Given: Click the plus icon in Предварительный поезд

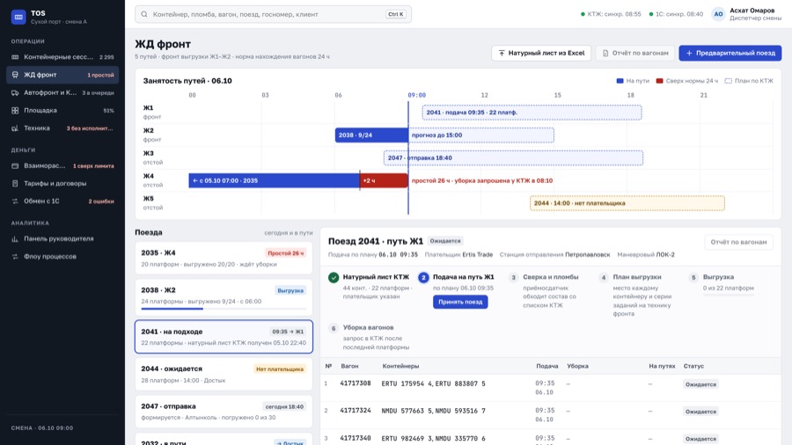Looking at the screenshot, I should (x=689, y=53).
